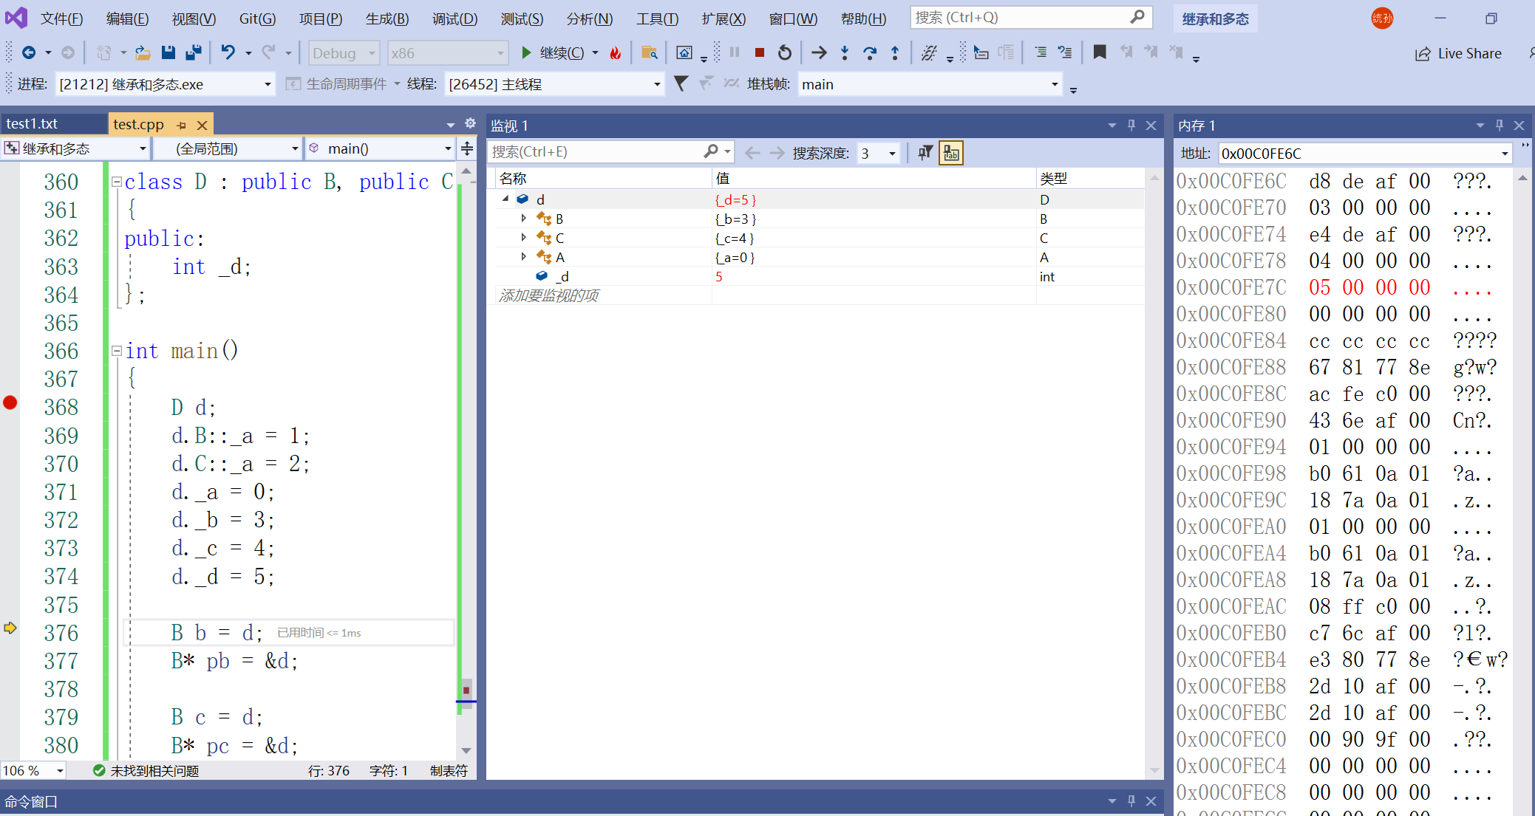Expand the C base class node

click(x=523, y=237)
